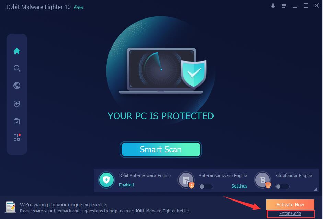Open Security Guard shield-plus icon
323x219 pixels.
pos(17,104)
